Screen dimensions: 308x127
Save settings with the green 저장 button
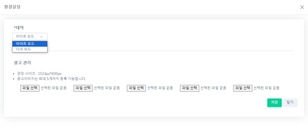(x=274, y=103)
